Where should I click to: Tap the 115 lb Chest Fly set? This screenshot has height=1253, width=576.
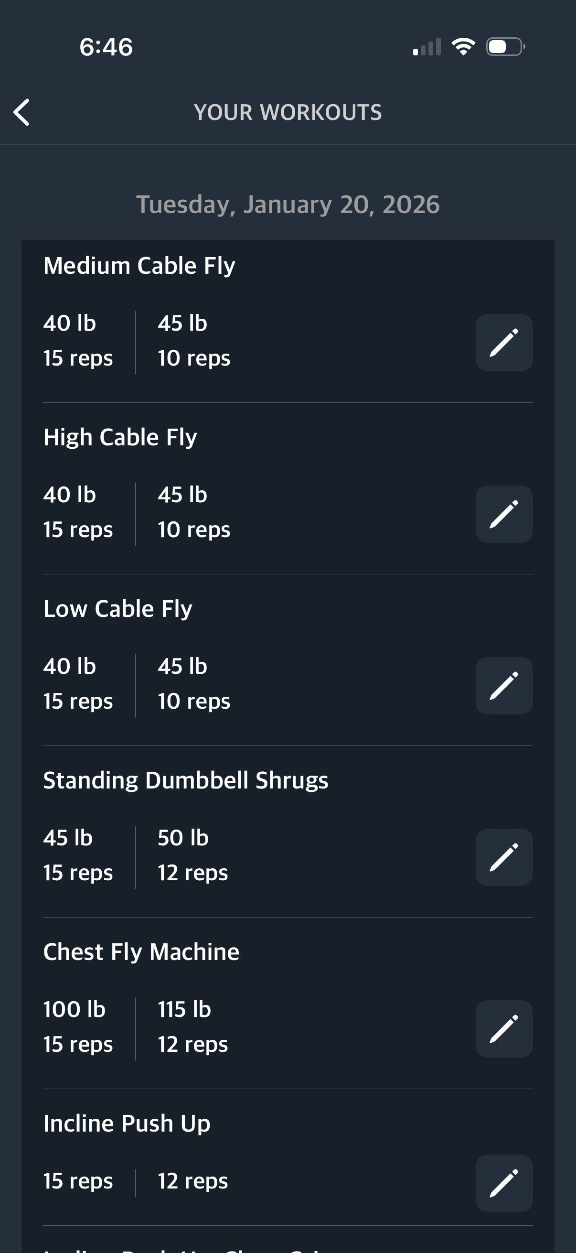(193, 1027)
